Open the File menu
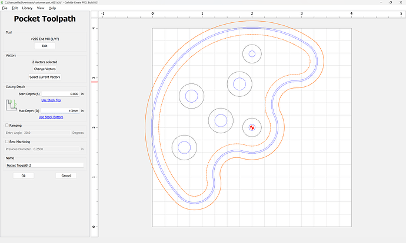 (x=4, y=8)
